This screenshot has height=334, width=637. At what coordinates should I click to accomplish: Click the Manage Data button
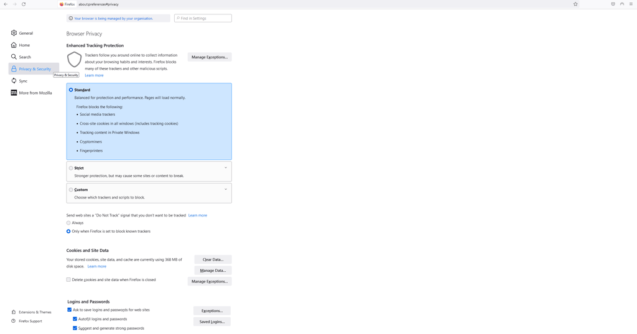213,270
